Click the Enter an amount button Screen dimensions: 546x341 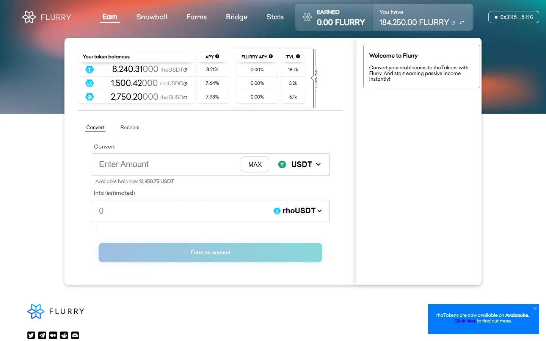point(210,252)
